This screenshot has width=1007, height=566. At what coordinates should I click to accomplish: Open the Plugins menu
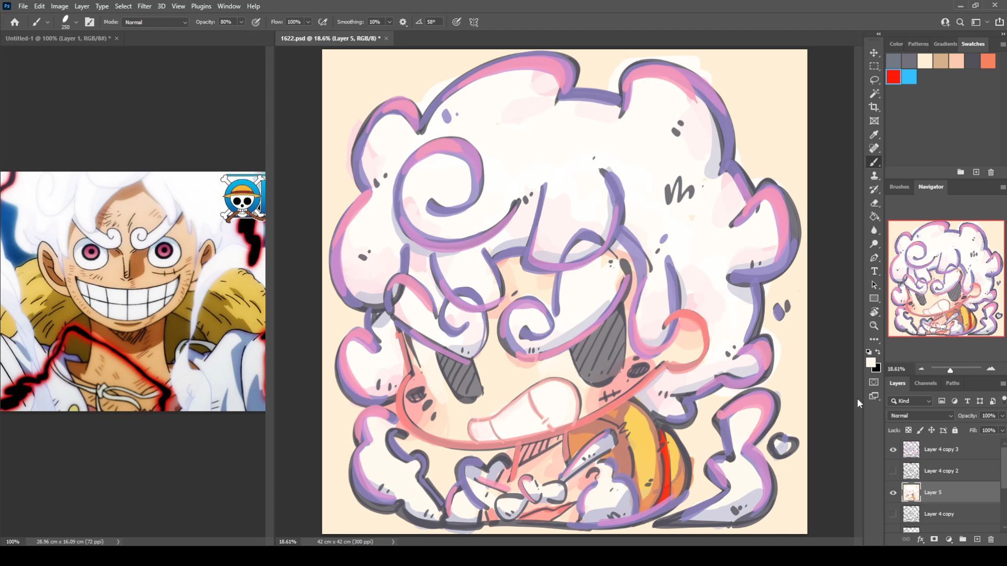click(201, 6)
